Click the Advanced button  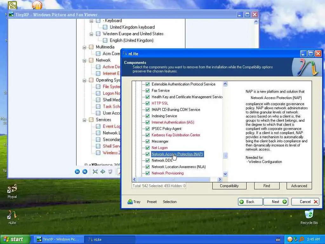[299, 186]
